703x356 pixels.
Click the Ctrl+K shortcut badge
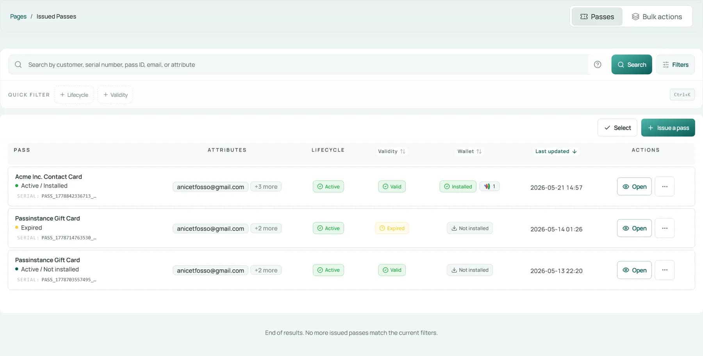point(682,95)
